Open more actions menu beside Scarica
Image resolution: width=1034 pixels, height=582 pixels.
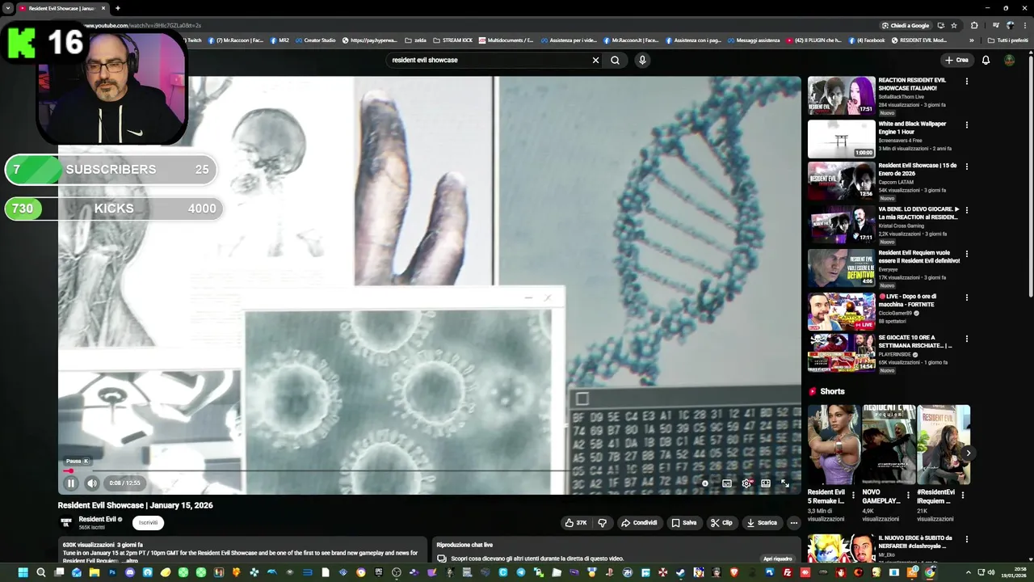coord(793,523)
